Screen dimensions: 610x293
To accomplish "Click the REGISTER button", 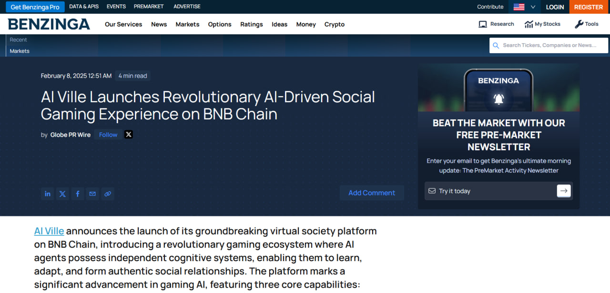I will [589, 7].
